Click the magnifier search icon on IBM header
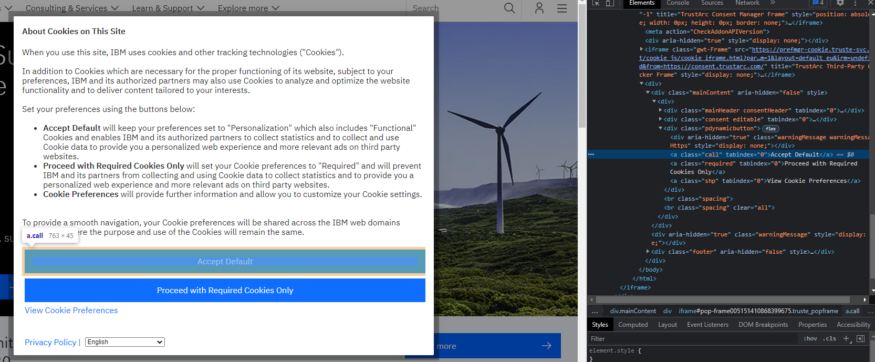Screen dimensions: 875x362 [x=509, y=8]
